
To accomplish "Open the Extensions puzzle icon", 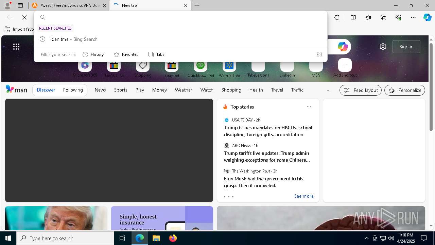I will 337,17.
